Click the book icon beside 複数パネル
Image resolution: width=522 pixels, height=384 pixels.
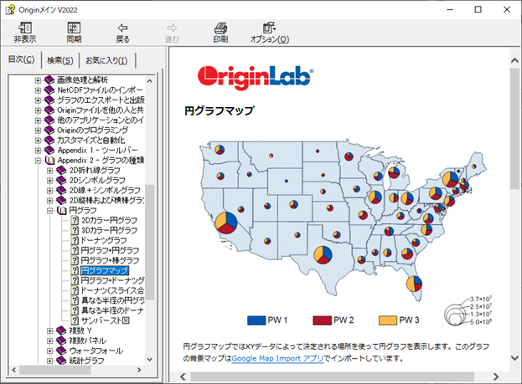(x=61, y=340)
